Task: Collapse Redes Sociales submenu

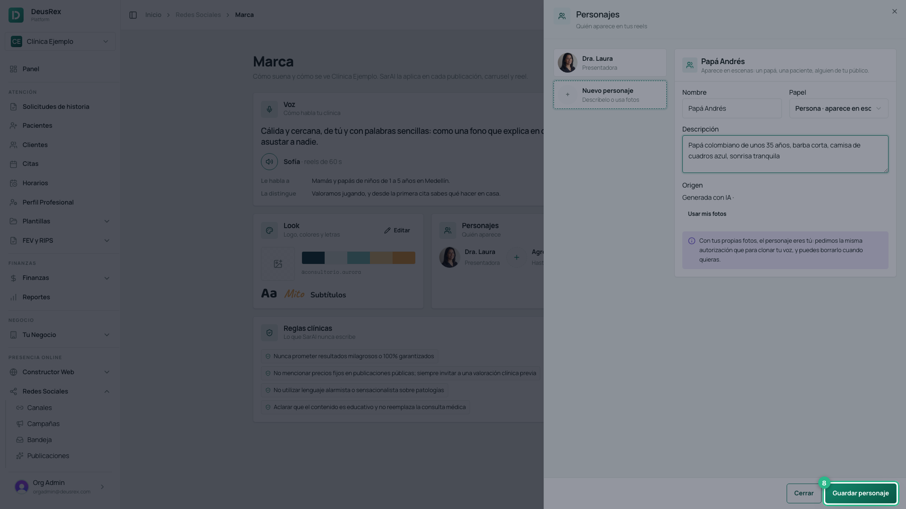Action: [60, 391]
